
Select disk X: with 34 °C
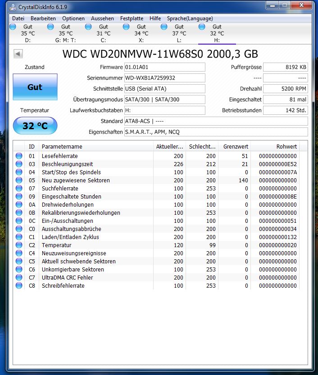point(141,33)
